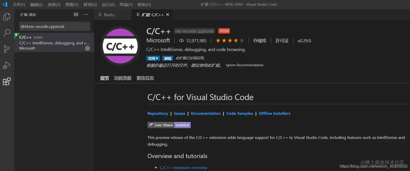The width and height of the screenshot is (410, 171).
Task: Click the C/C++ for Visual Studio Code heading
Action: click(200, 97)
